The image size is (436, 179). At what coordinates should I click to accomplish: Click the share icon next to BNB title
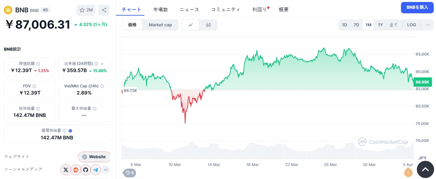pyautogui.click(x=104, y=10)
